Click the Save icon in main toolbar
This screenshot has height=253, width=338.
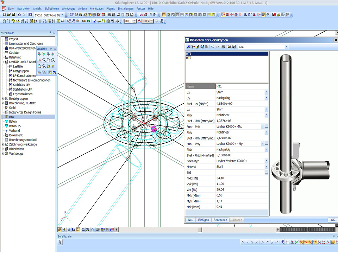13,15
